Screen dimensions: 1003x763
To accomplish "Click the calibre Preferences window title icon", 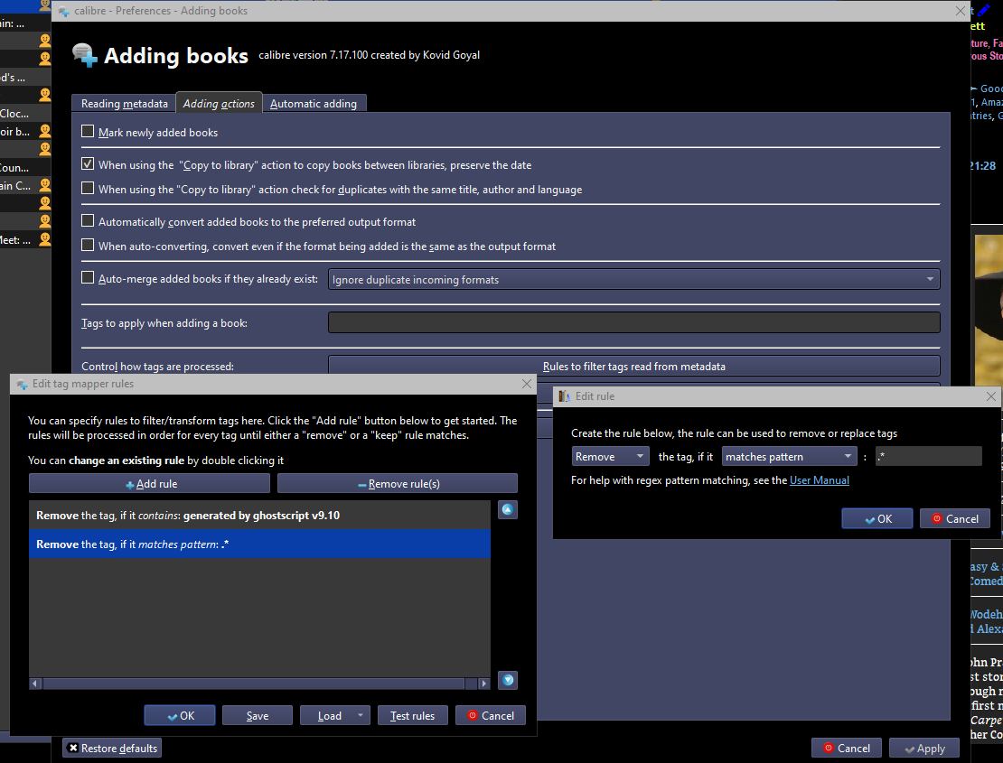I will pos(64,11).
